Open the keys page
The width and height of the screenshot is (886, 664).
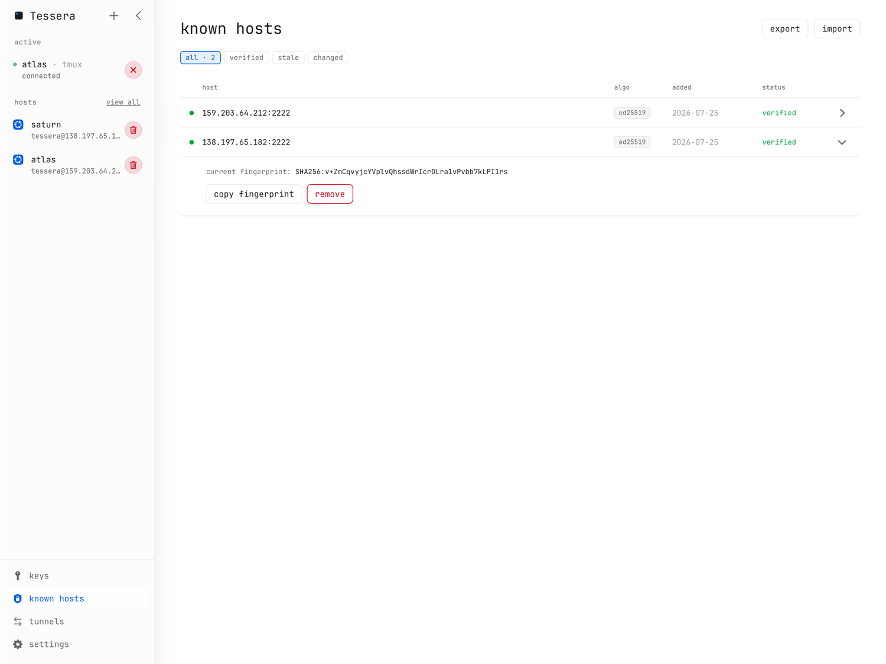click(77, 576)
